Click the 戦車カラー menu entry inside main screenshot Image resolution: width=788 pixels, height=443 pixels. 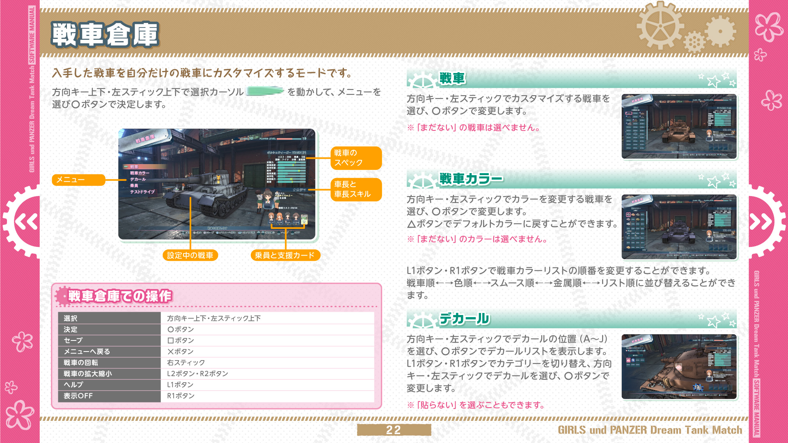(140, 173)
